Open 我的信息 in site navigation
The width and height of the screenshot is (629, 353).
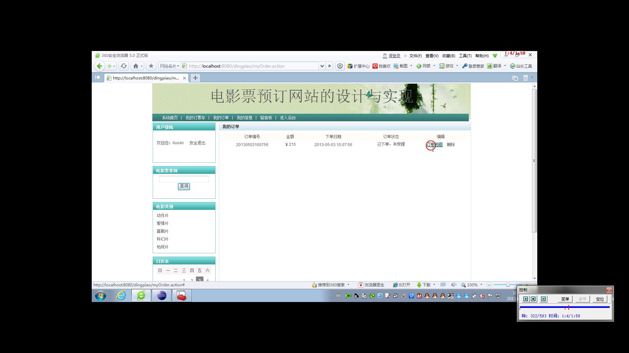(x=244, y=118)
